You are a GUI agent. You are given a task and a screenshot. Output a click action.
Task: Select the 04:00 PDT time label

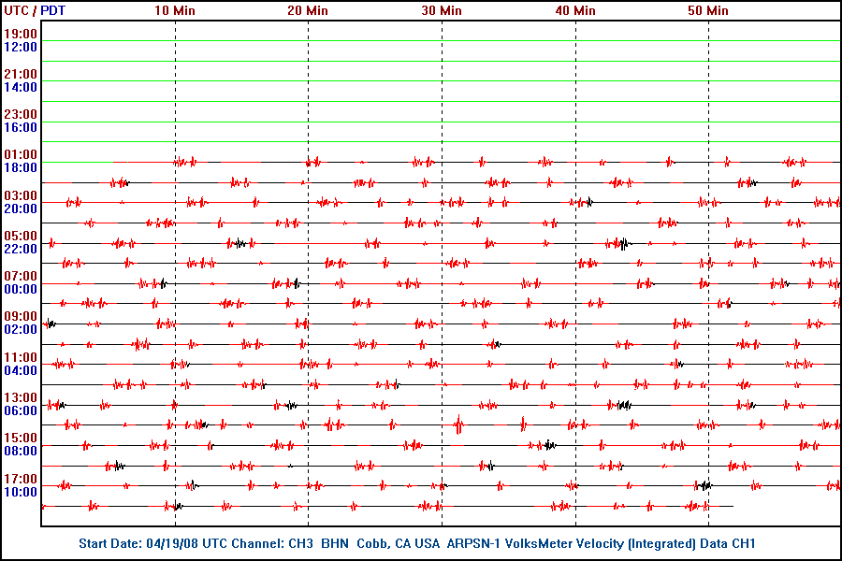coord(21,370)
